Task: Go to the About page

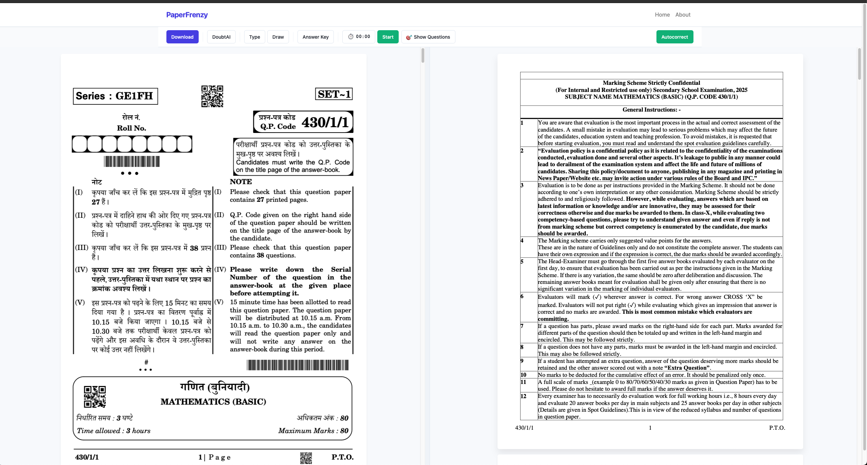Action: 683,15
